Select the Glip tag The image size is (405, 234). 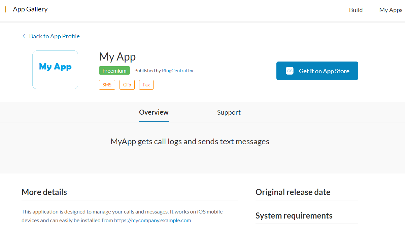pos(127,85)
